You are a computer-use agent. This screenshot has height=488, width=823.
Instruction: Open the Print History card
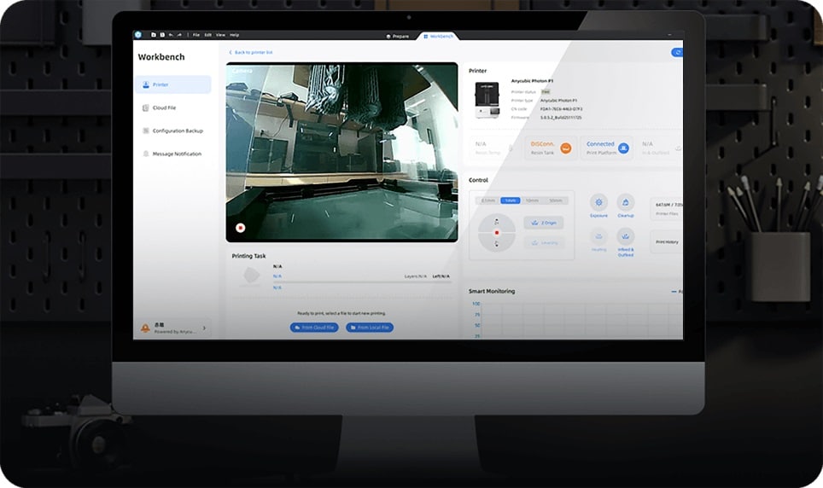pos(667,241)
